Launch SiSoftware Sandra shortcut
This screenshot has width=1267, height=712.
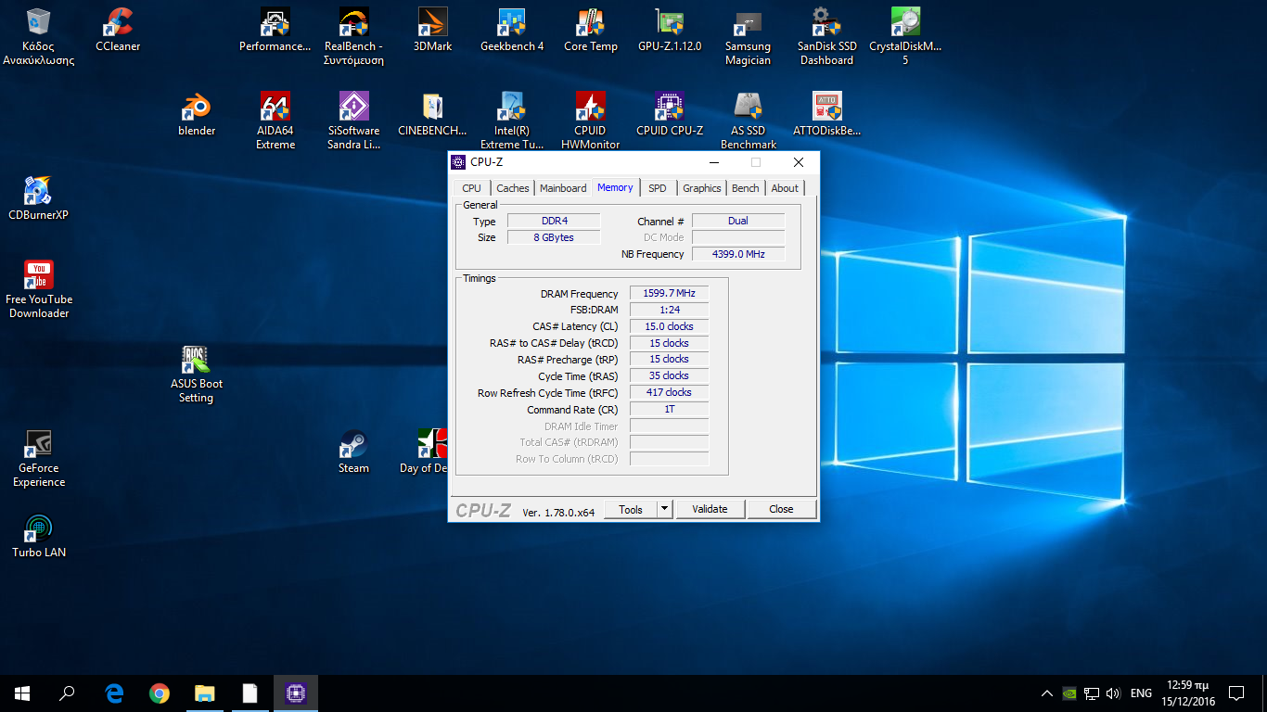(x=353, y=121)
